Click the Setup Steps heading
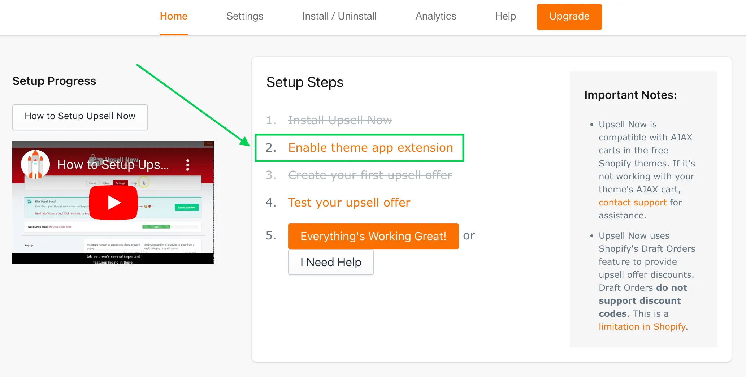Viewport: 746px width, 377px height. tap(305, 82)
